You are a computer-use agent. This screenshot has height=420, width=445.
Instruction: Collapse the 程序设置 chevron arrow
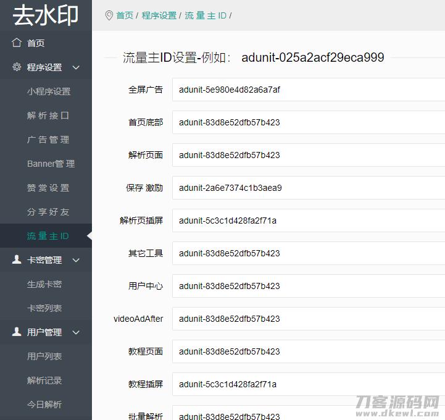point(76,67)
